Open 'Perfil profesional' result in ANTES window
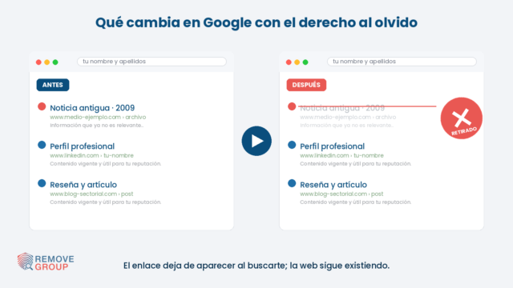Screen dimensions: 513x288 click(x=82, y=146)
